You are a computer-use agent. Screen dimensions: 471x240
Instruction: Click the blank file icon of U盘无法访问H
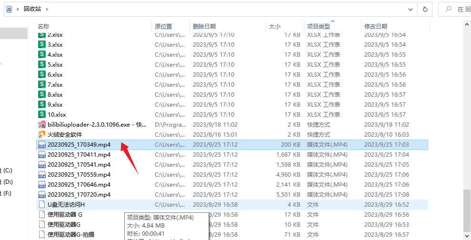point(42,204)
